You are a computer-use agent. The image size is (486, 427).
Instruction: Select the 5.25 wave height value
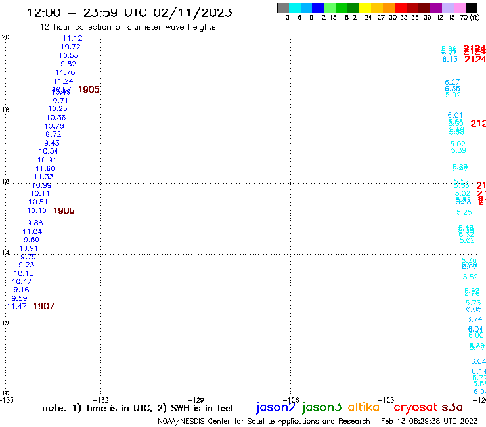tap(464, 212)
